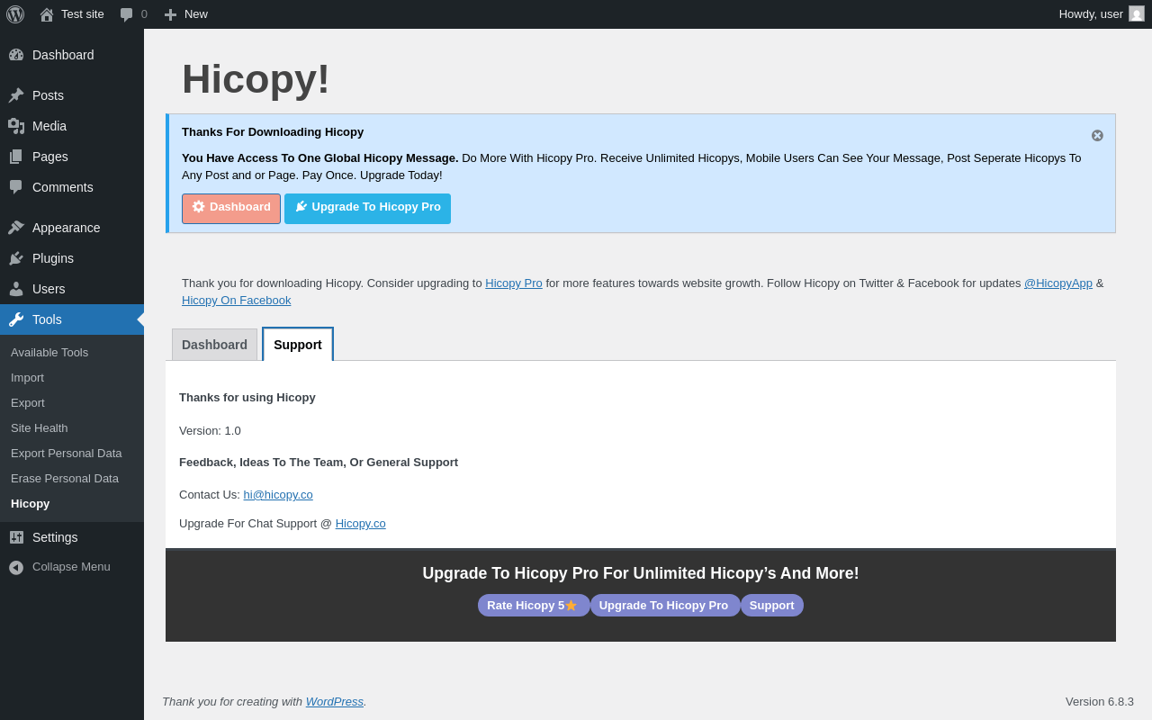The width and height of the screenshot is (1152, 720).
Task: Click the Tools wrench icon
Action: 16,319
